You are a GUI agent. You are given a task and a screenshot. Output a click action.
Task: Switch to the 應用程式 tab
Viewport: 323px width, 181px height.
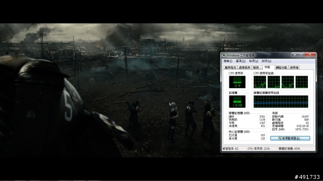tap(230, 67)
